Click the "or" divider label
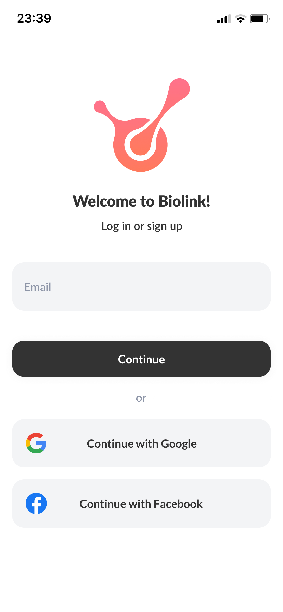The image size is (283, 612). 141,398
